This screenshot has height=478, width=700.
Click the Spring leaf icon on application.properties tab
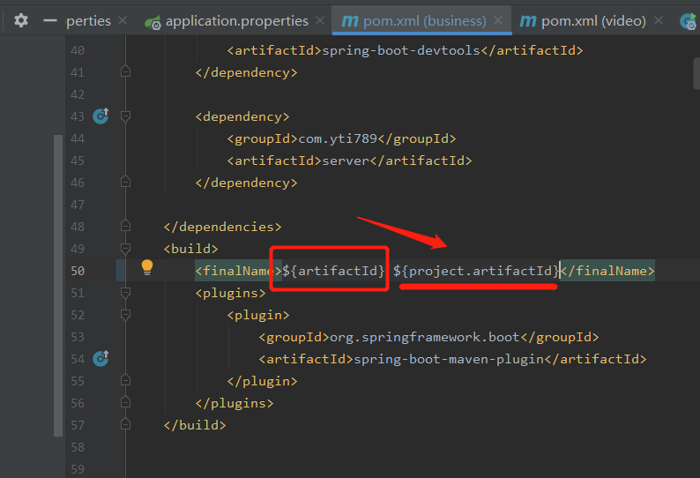153,22
